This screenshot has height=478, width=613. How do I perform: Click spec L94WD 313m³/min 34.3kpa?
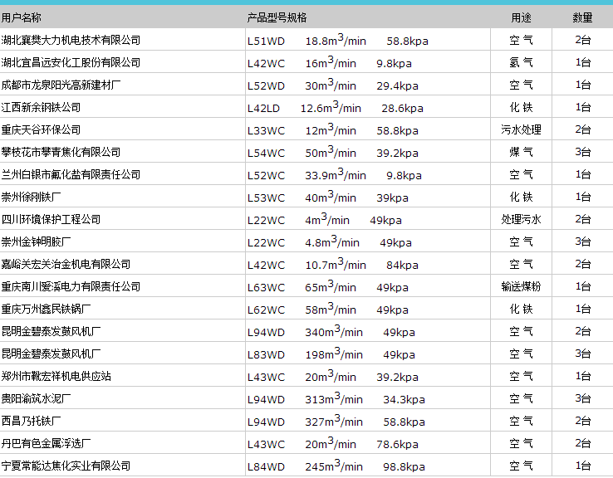[x=336, y=399]
